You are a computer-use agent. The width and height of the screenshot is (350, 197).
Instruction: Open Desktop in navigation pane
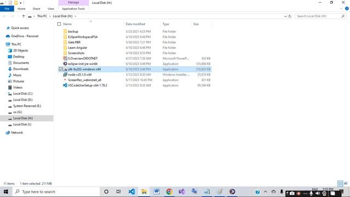[x=19, y=57]
